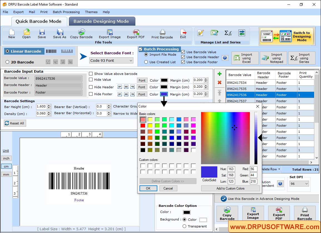Switch to Barcode Designing Mode tab

pyautogui.click(x=101, y=21)
